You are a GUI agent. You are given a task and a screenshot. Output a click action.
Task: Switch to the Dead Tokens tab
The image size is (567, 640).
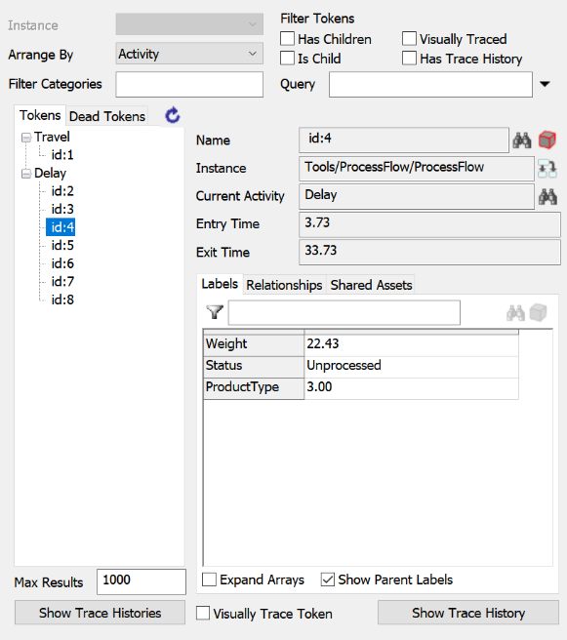coord(107,116)
